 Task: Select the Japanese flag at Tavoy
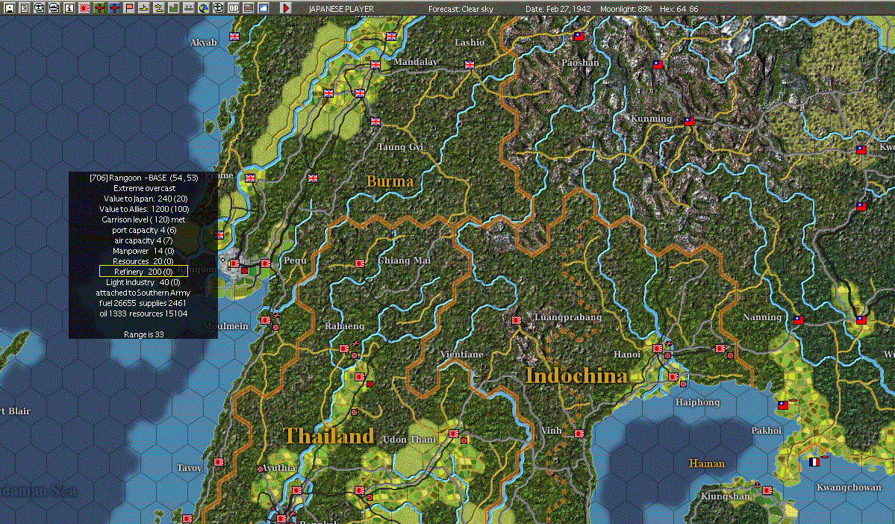click(x=219, y=462)
